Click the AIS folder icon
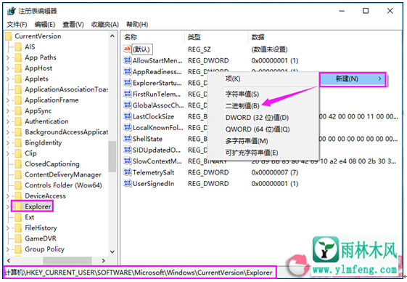Viewport: 407px width, 282px height. 18,47
